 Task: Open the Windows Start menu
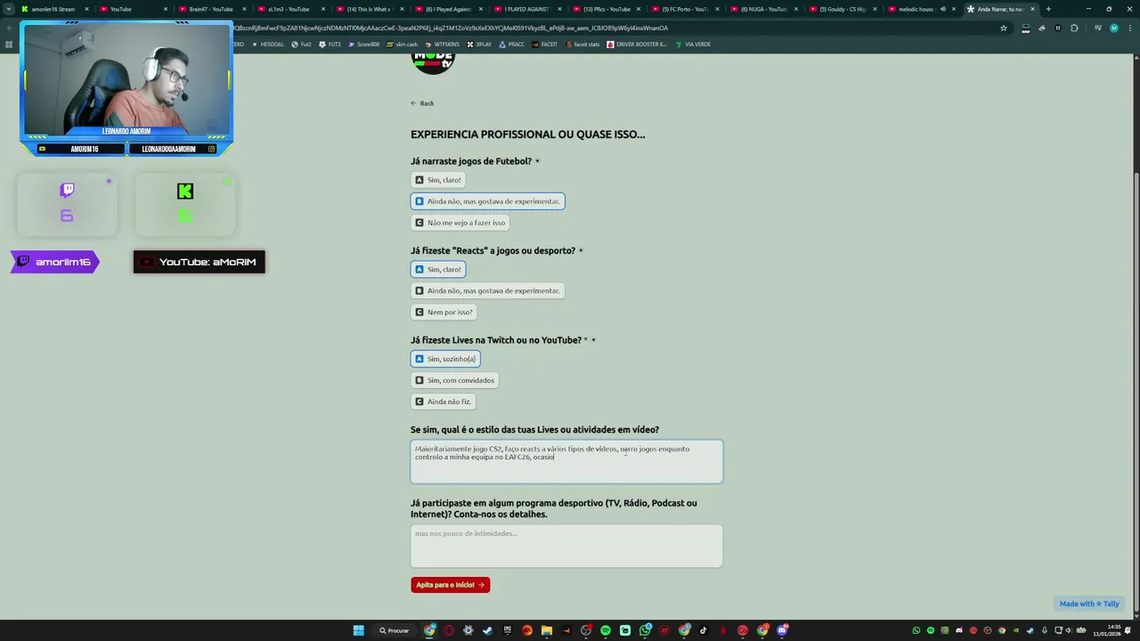[x=358, y=630]
